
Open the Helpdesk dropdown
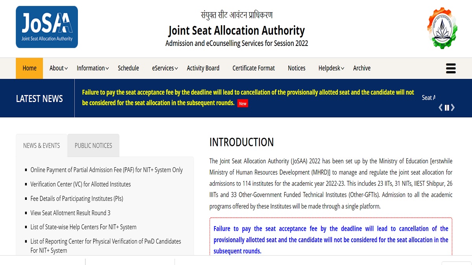pos(331,68)
